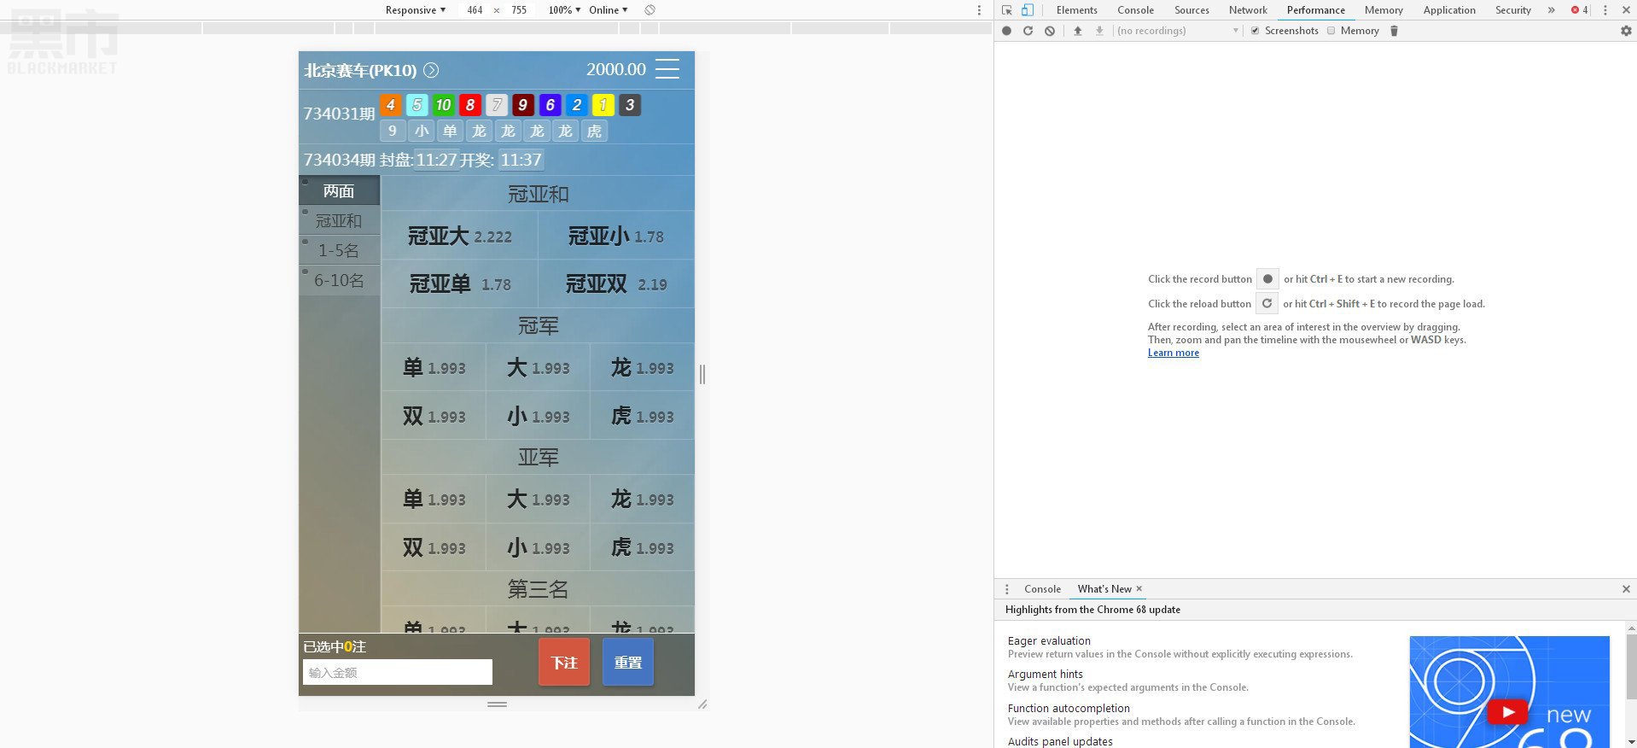The width and height of the screenshot is (1637, 748).
Task: Open the capture settings gear icon
Action: point(1626,31)
